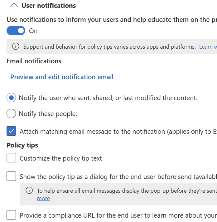217x222 pixels.
Task: Click the 'To help ensure all email messages' note text
Action: click(x=125, y=191)
